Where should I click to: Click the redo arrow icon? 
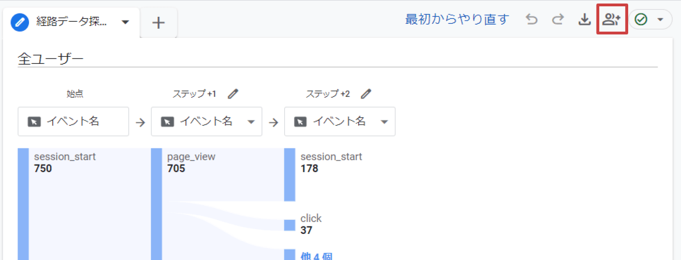(558, 20)
